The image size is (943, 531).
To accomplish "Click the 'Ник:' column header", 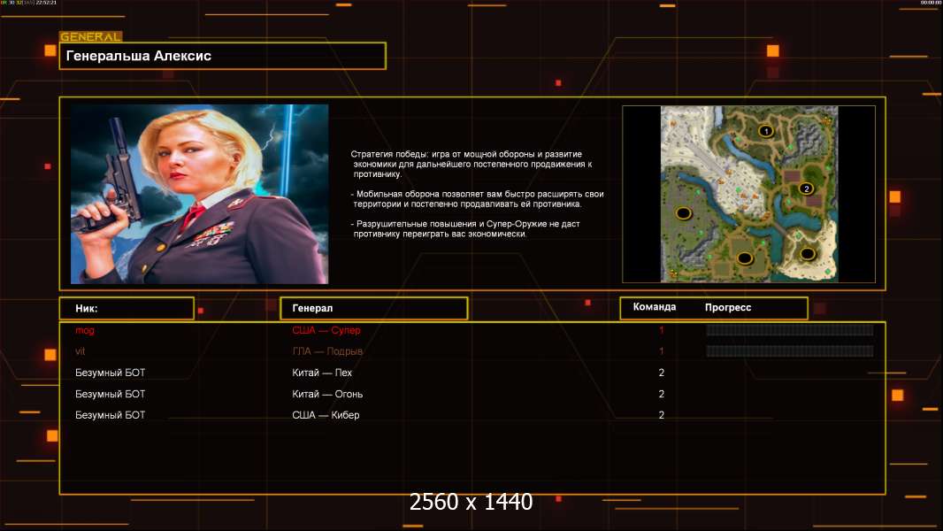I will (x=126, y=308).
